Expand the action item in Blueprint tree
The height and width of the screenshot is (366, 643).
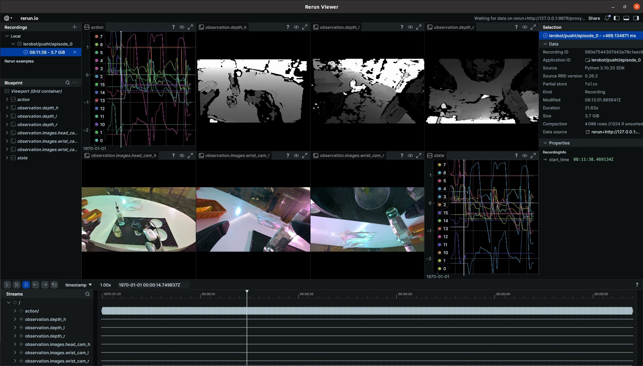coord(7,99)
